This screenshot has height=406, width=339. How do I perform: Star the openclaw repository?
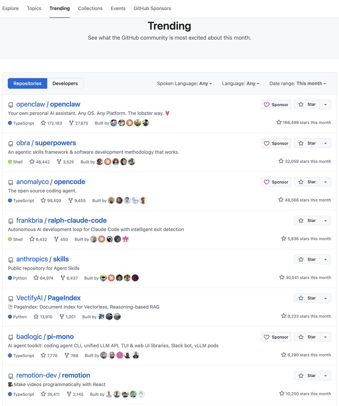(x=307, y=105)
